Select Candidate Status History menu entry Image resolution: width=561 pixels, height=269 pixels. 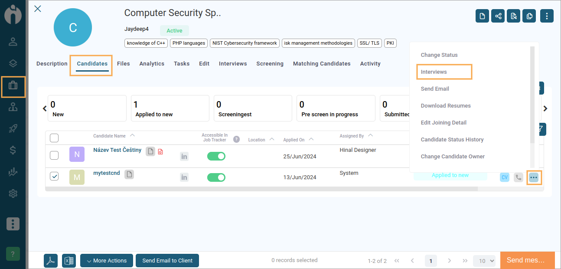tap(452, 140)
